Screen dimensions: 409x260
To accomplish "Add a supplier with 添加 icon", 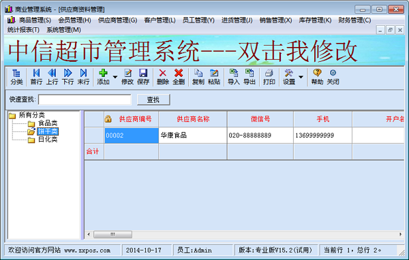I will tap(104, 77).
